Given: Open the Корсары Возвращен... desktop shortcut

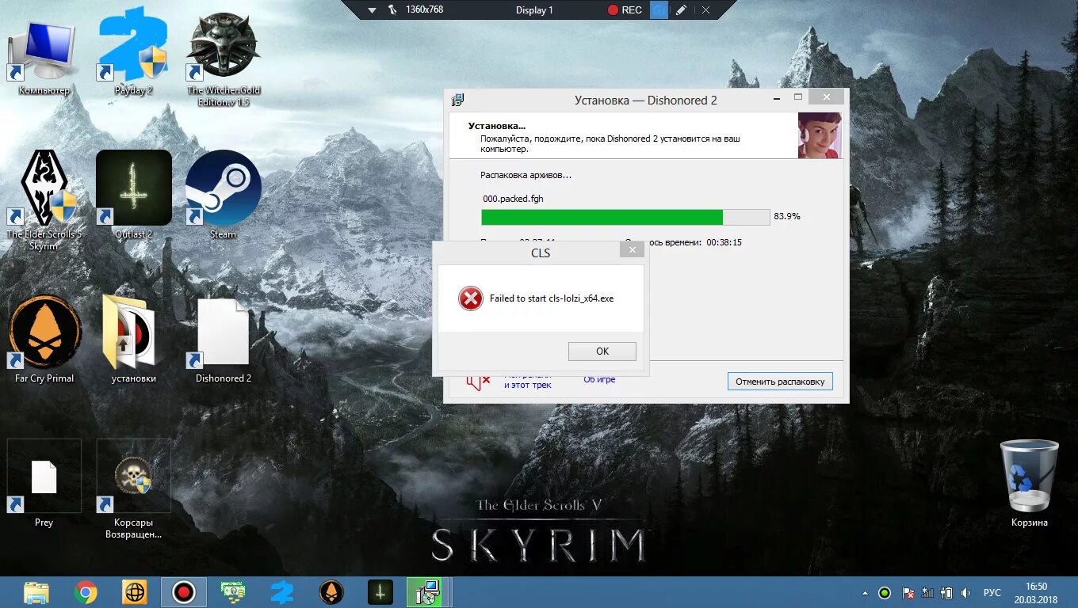Looking at the screenshot, I should click(x=133, y=489).
